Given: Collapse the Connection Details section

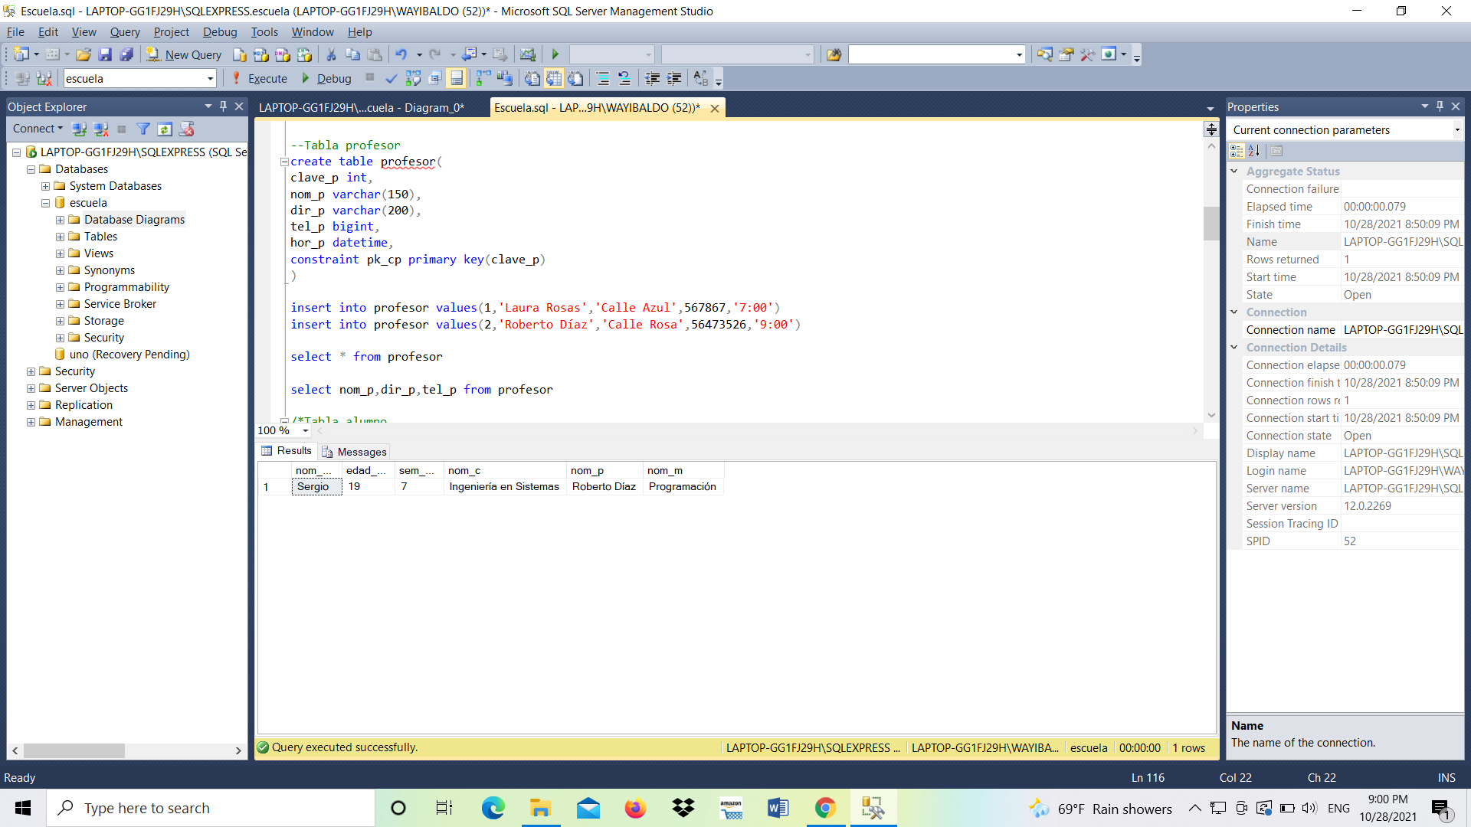Looking at the screenshot, I should pos(1234,347).
